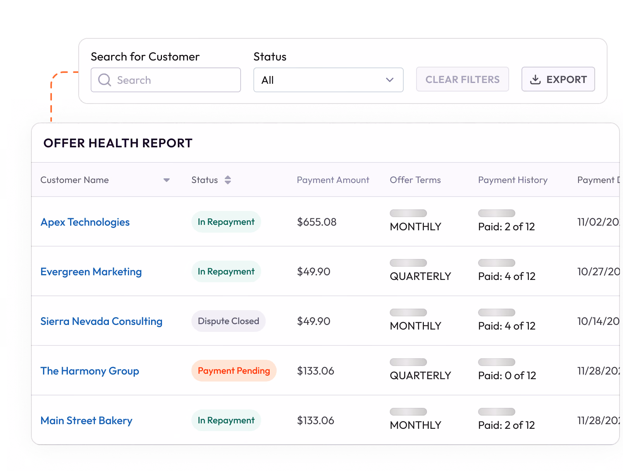Click The Harmony Group's $133.06 amount
Image resolution: width=623 pixels, height=473 pixels.
pos(316,371)
